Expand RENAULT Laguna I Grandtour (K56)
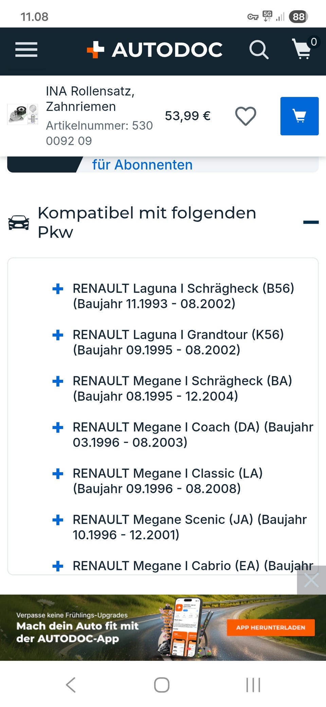 (x=58, y=335)
